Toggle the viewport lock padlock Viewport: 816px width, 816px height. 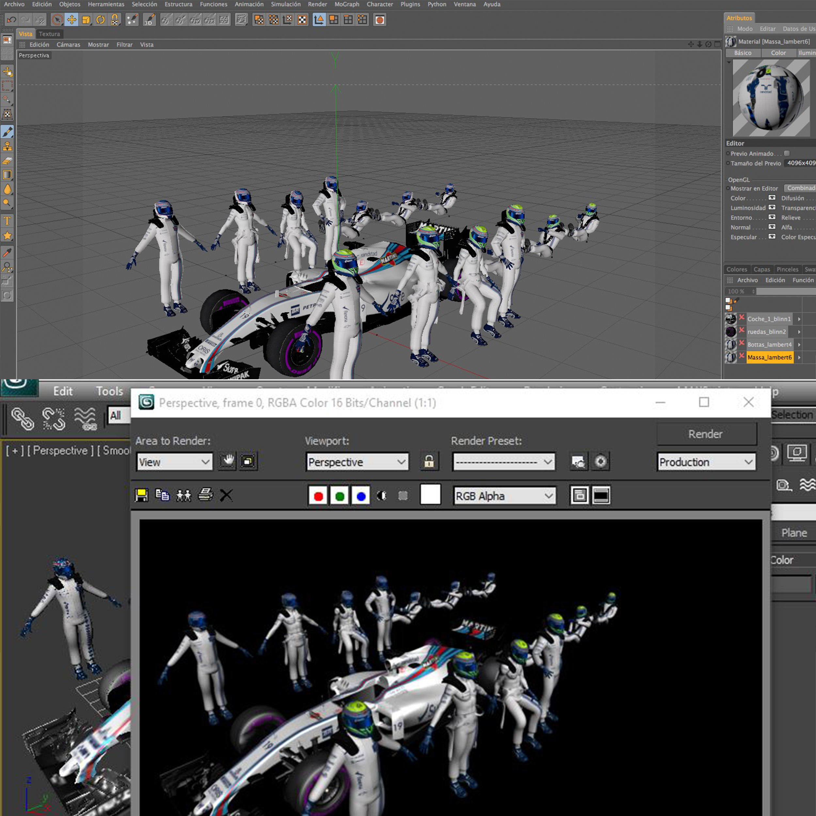tap(429, 462)
